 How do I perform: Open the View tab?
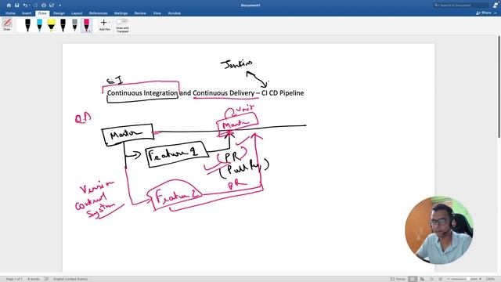[x=157, y=13]
